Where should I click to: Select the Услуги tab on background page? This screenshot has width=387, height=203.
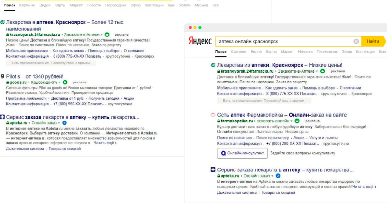pos(184,5)
